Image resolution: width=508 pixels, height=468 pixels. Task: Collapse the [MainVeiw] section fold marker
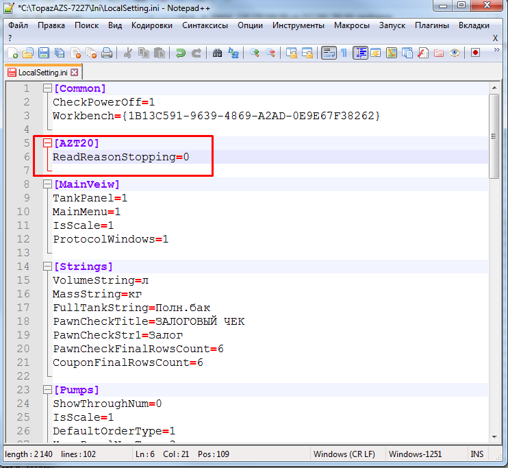[x=48, y=184]
